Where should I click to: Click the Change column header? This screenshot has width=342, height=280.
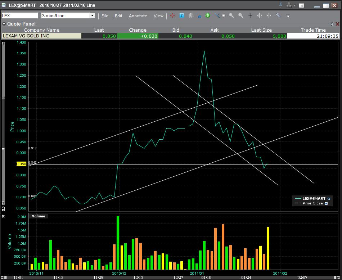pos(138,30)
